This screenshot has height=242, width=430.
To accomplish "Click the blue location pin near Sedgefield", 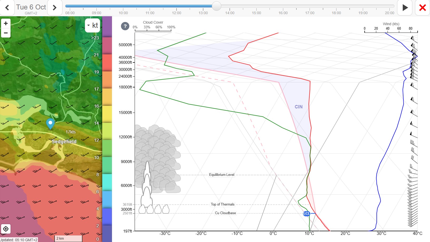I will [x=50, y=124].
